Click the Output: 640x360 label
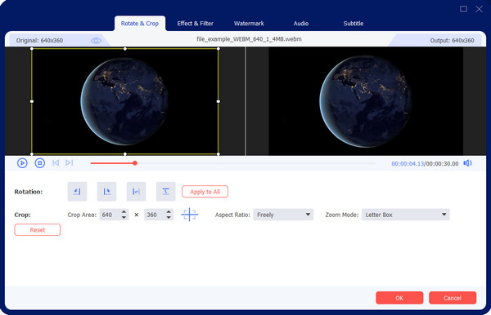The height and width of the screenshot is (315, 491). click(x=452, y=41)
